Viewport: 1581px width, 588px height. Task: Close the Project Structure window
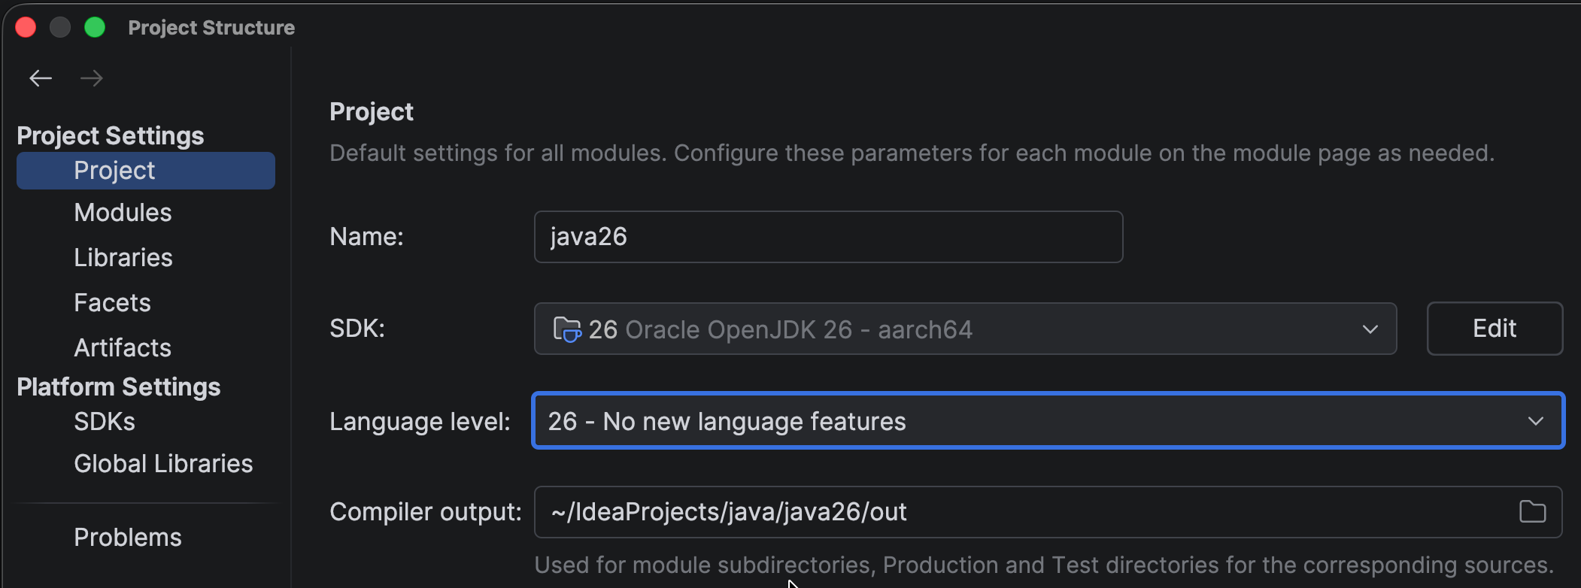click(26, 28)
